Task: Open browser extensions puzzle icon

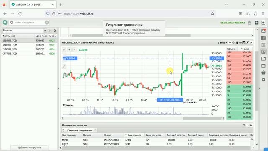Action: tap(255, 13)
